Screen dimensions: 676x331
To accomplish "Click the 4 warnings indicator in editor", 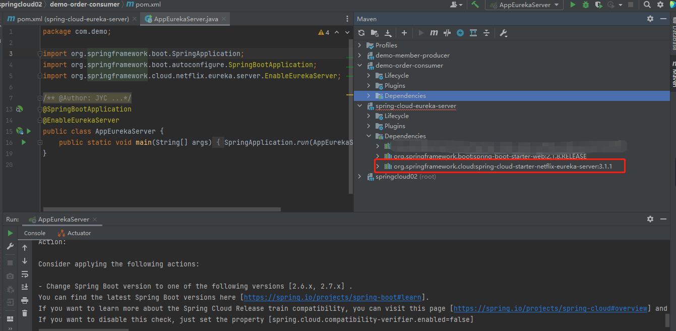I will coord(324,32).
